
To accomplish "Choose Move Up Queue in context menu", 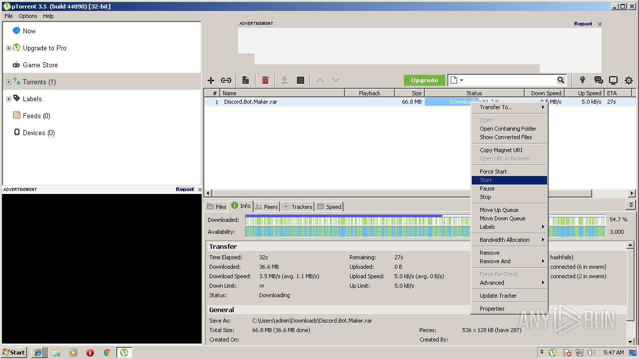I will pyautogui.click(x=509, y=210).
